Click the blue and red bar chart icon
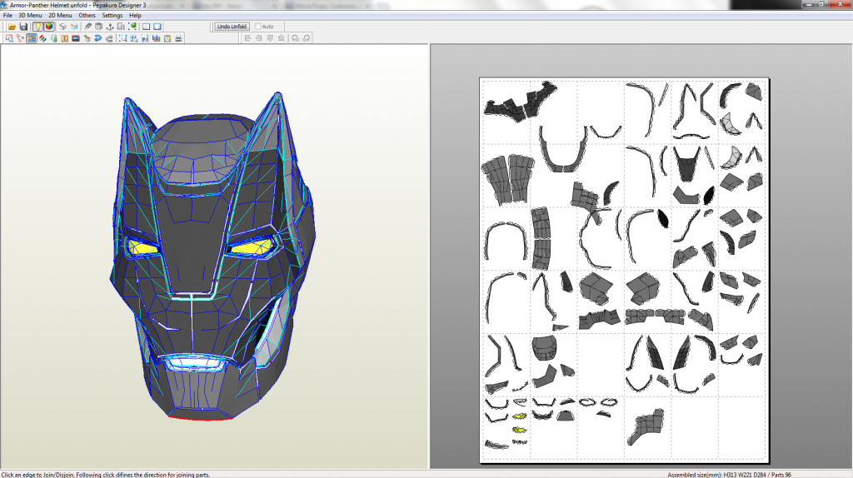Screen dimensions: 853x478 tap(156, 38)
